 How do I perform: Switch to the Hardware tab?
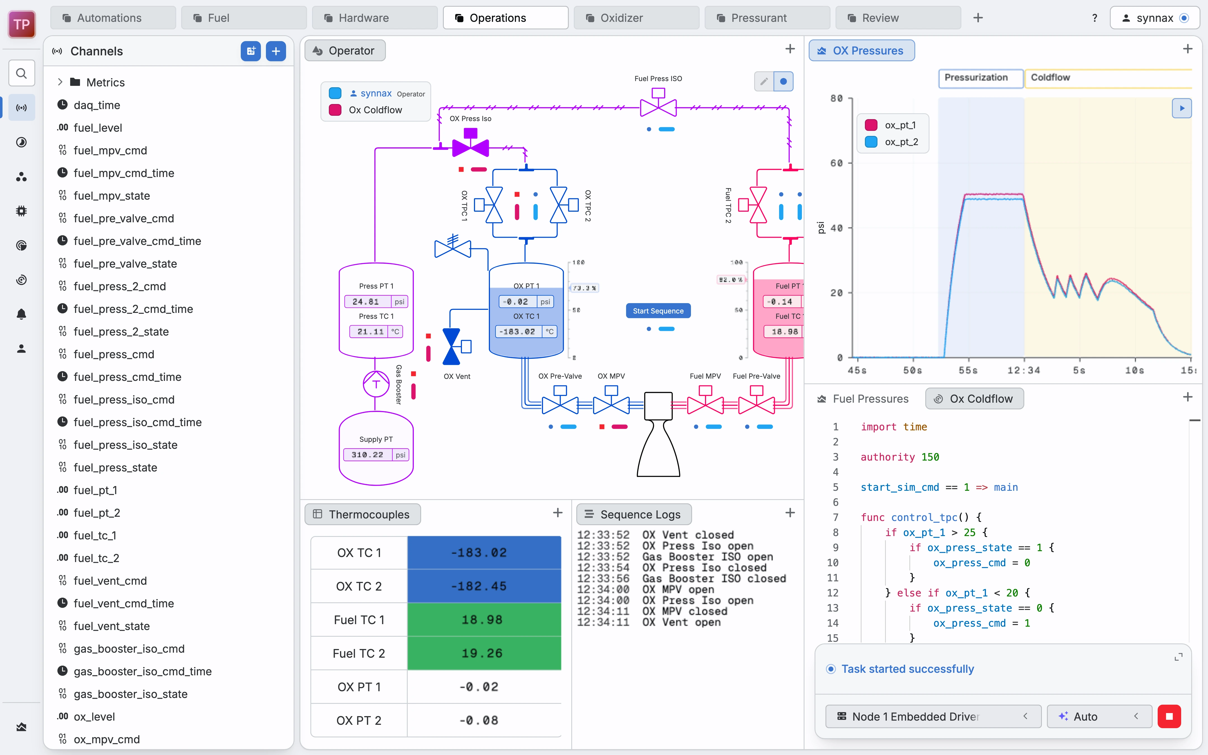click(374, 18)
